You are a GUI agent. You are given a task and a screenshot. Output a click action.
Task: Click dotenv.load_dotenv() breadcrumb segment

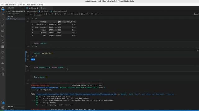click(60, 11)
